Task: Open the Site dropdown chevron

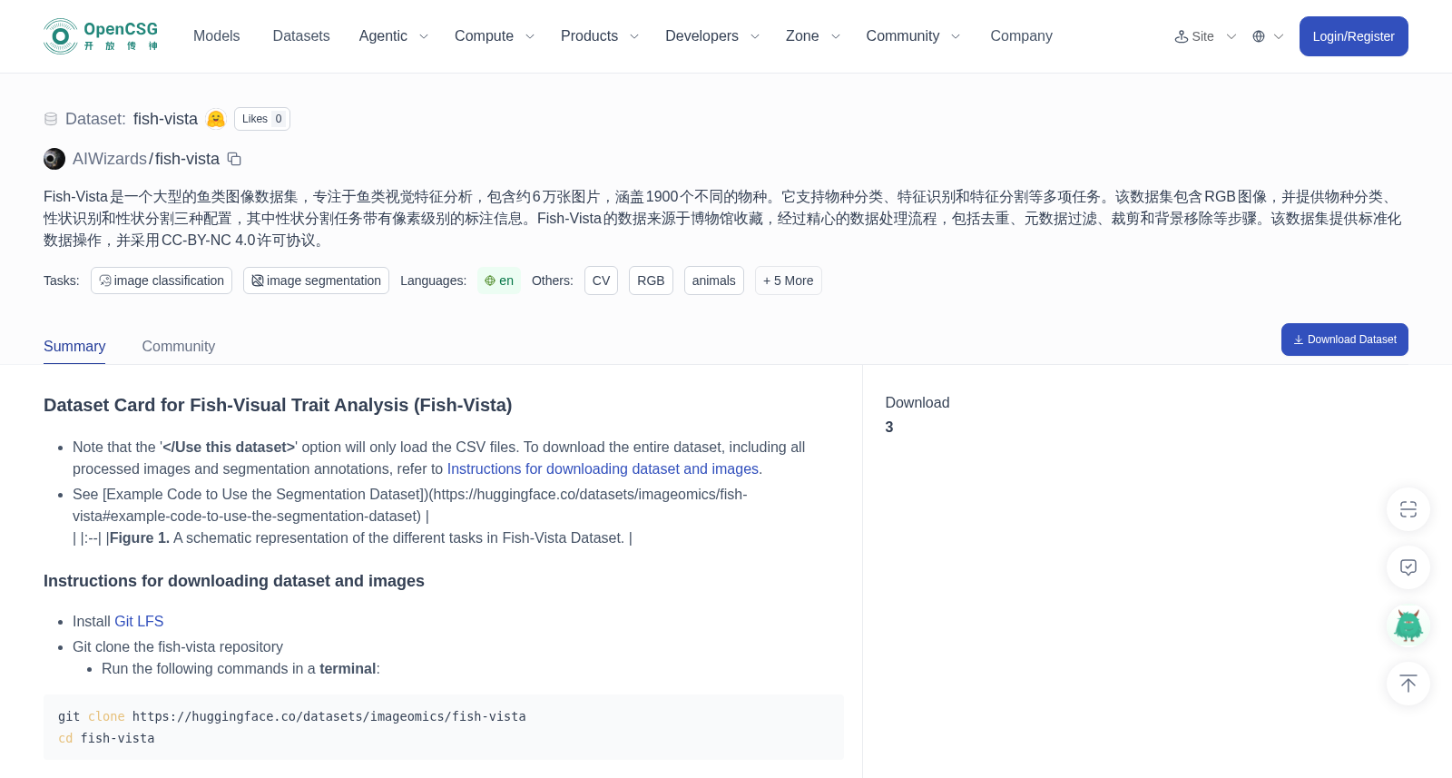Action: pos(1231,36)
